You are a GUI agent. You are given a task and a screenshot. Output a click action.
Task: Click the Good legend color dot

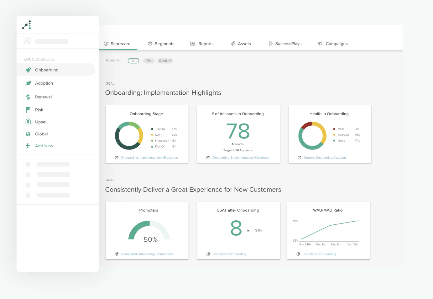coord(334,141)
